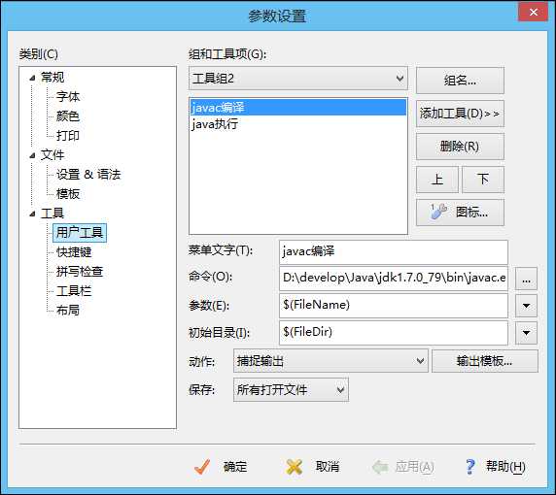
Task: Click the 组名... button
Action: pyautogui.click(x=460, y=81)
